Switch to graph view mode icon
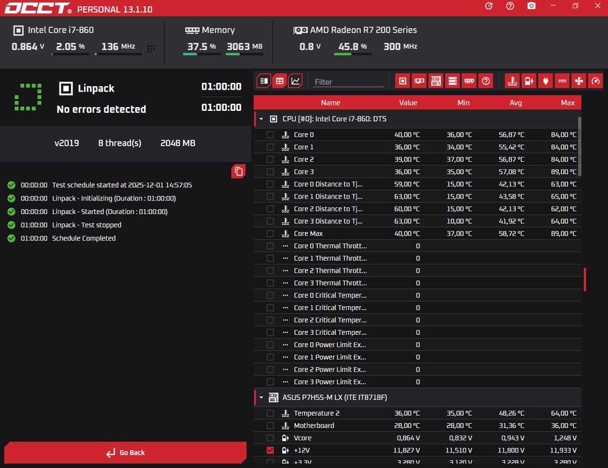 point(295,81)
